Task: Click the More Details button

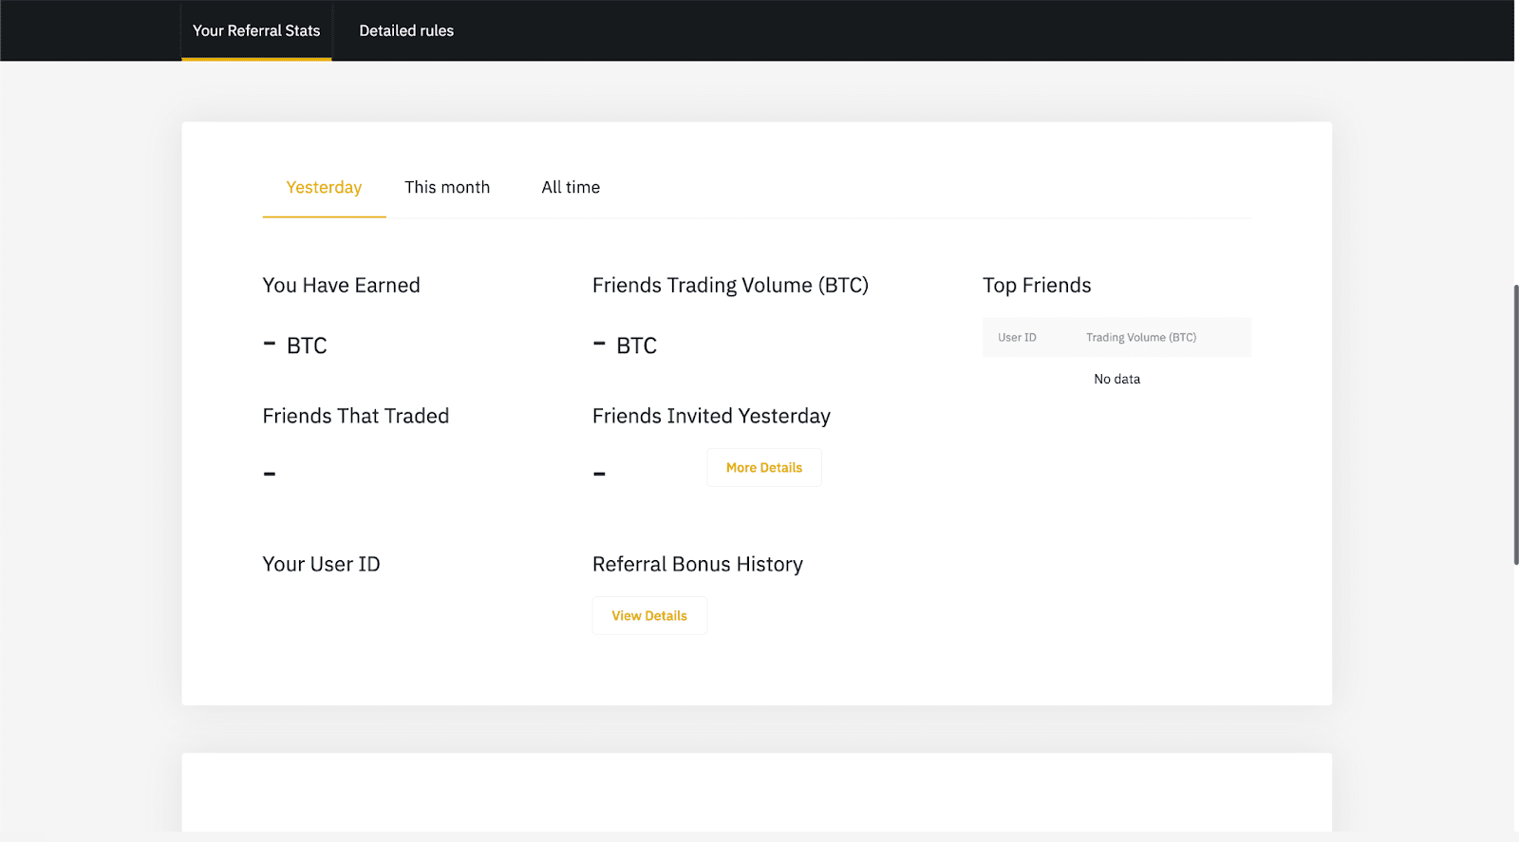Action: coord(763,468)
